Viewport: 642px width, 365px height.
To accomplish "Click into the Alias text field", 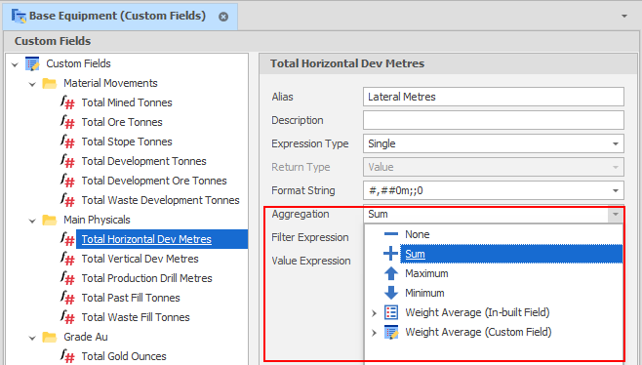I will [494, 97].
